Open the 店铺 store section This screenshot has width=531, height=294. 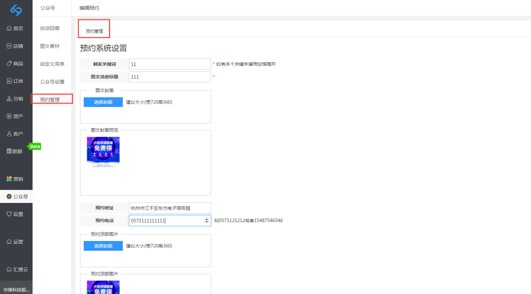[x=15, y=46]
